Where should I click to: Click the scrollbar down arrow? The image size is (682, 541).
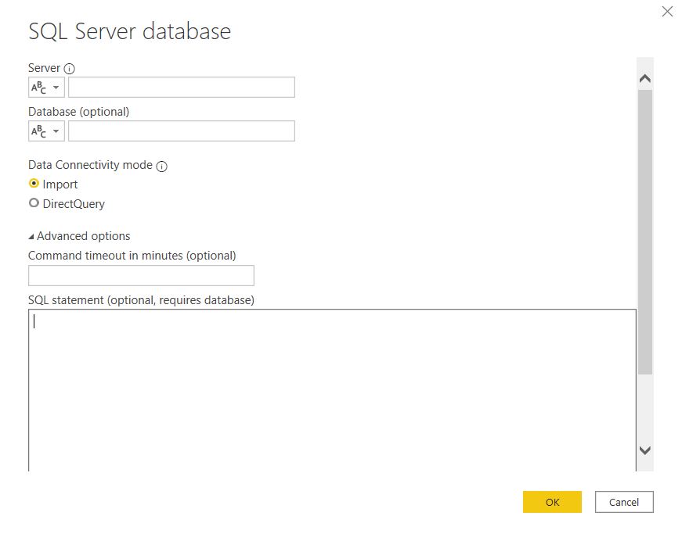click(x=645, y=450)
